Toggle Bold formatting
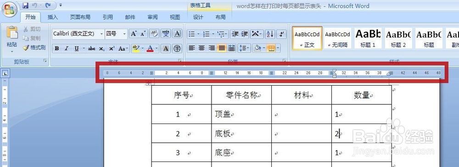This screenshot has height=167, width=459. coord(57,48)
